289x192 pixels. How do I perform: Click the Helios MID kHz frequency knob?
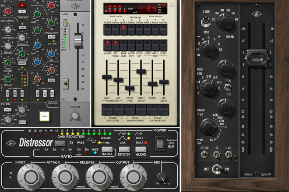pos(208,88)
